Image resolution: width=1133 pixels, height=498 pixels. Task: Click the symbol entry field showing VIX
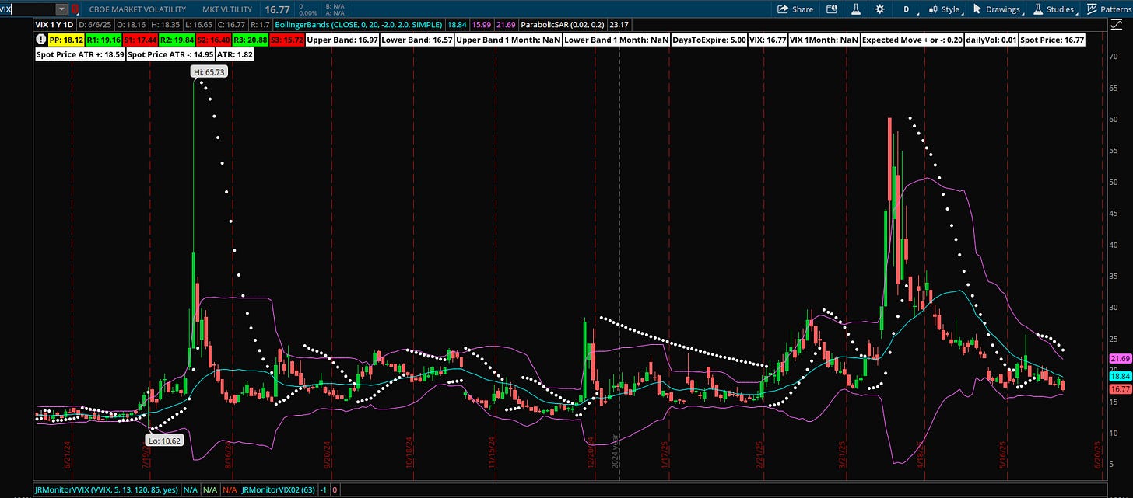pyautogui.click(x=28, y=9)
